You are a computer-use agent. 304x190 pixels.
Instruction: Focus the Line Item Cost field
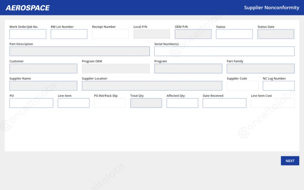point(273,103)
